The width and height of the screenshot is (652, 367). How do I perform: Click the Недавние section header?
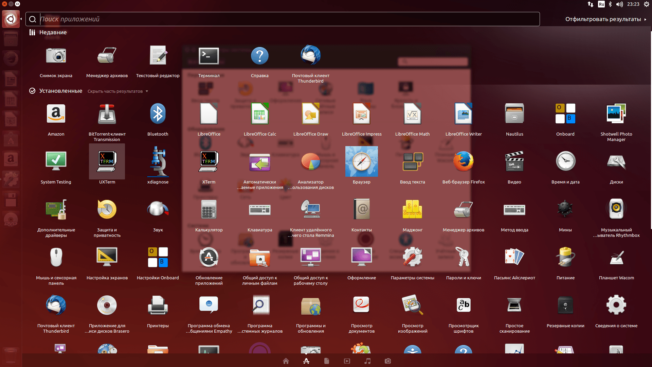53,33
